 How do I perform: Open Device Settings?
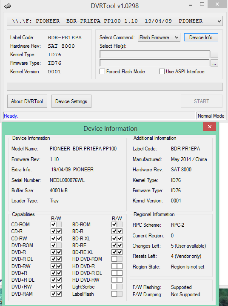[71, 101]
